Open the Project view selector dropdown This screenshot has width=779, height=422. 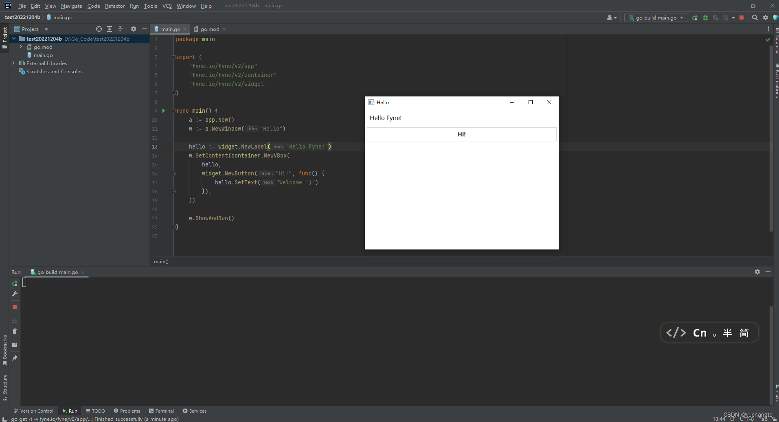point(46,29)
